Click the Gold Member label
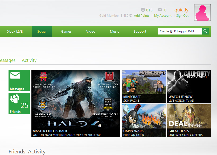 109,16
